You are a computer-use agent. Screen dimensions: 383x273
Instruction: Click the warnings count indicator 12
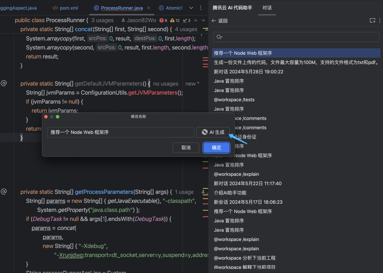point(175,21)
